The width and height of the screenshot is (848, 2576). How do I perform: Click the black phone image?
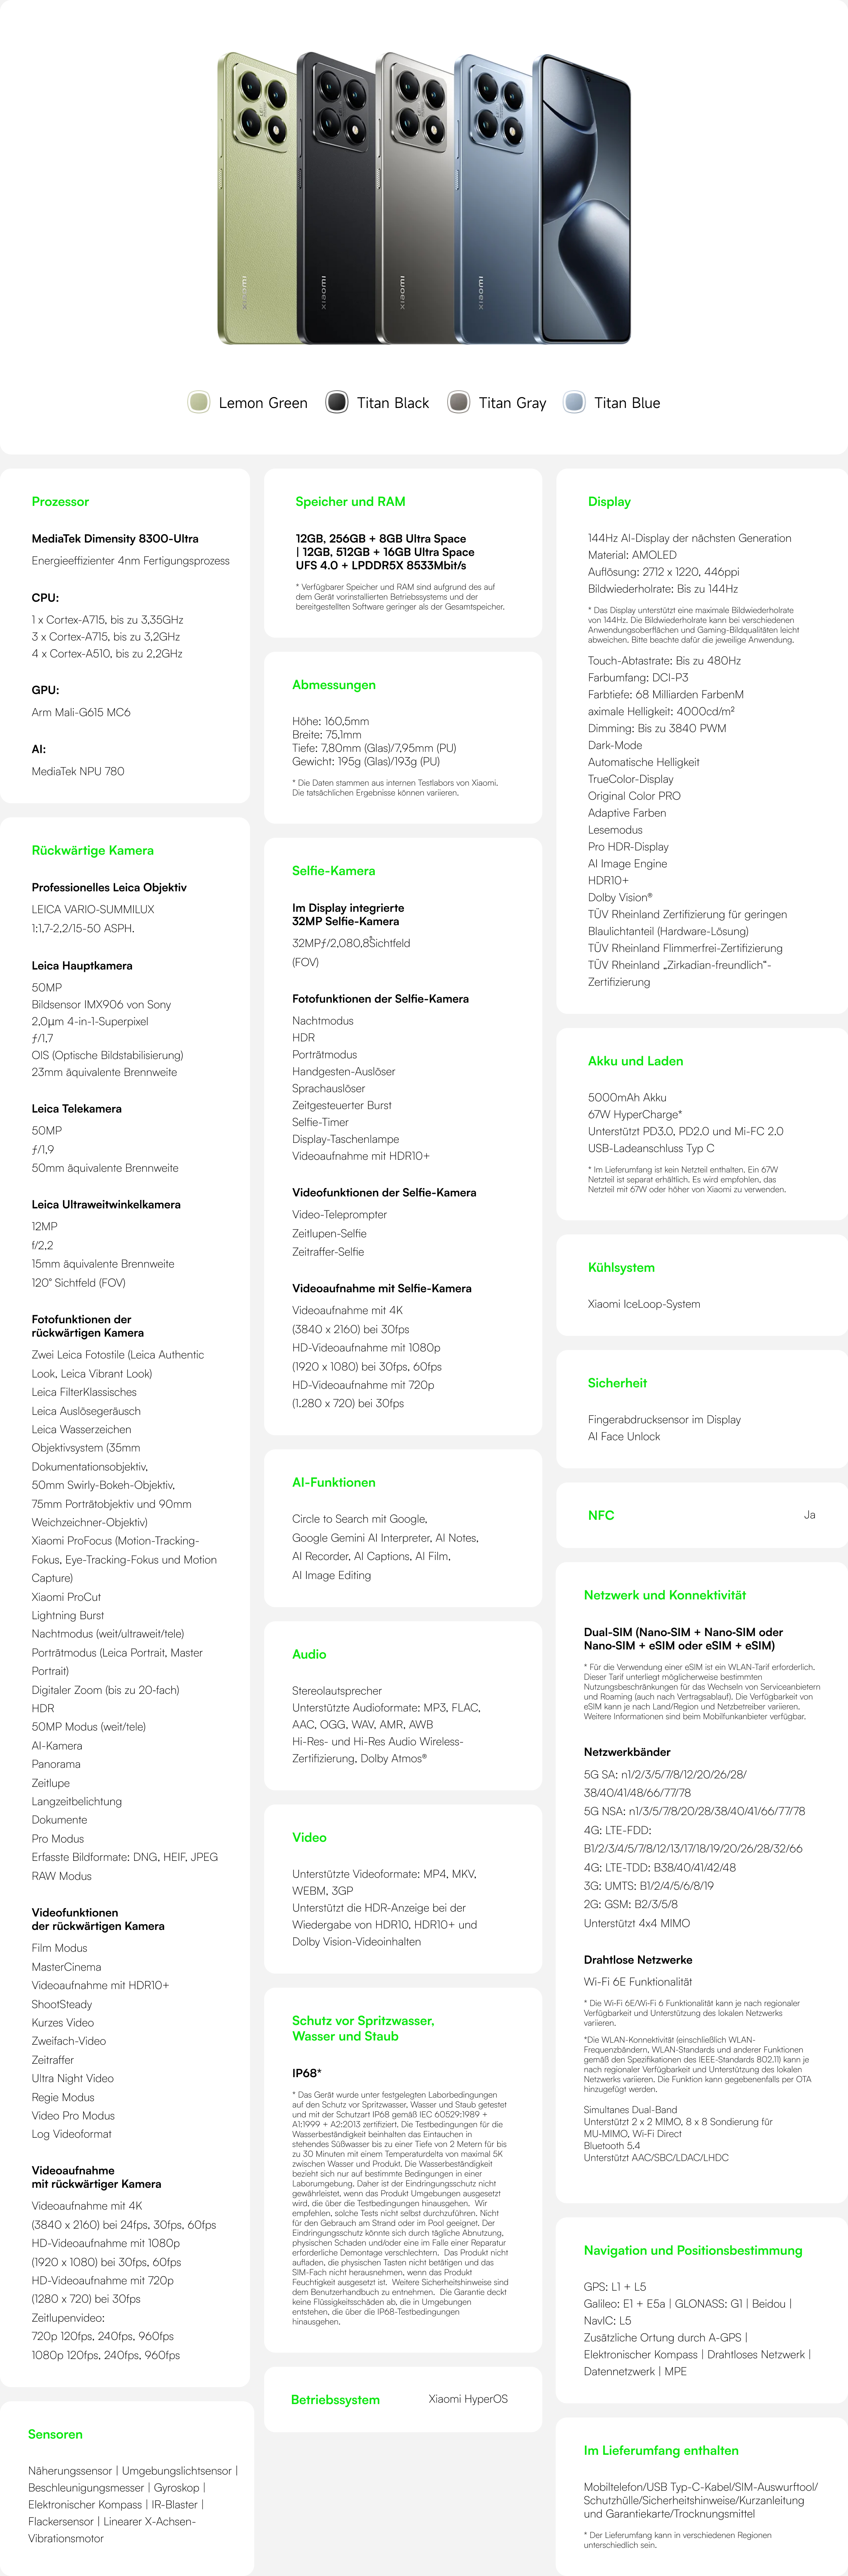[336, 198]
